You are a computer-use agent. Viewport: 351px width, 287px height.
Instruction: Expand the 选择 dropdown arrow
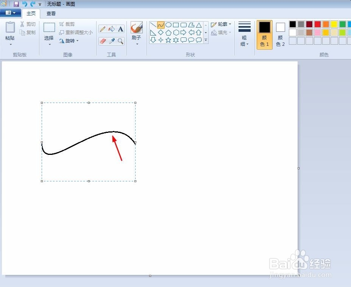click(50, 44)
